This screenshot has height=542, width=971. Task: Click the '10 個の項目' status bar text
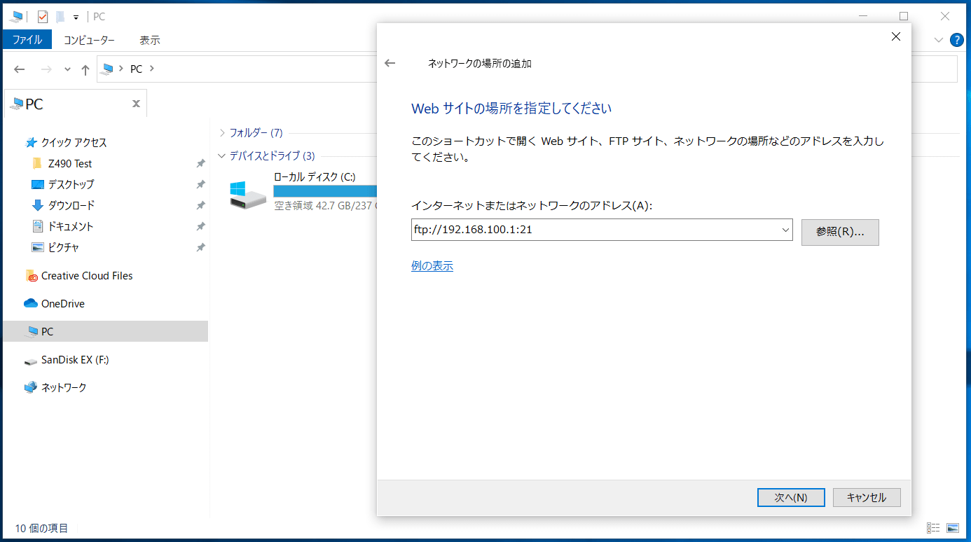(x=41, y=528)
